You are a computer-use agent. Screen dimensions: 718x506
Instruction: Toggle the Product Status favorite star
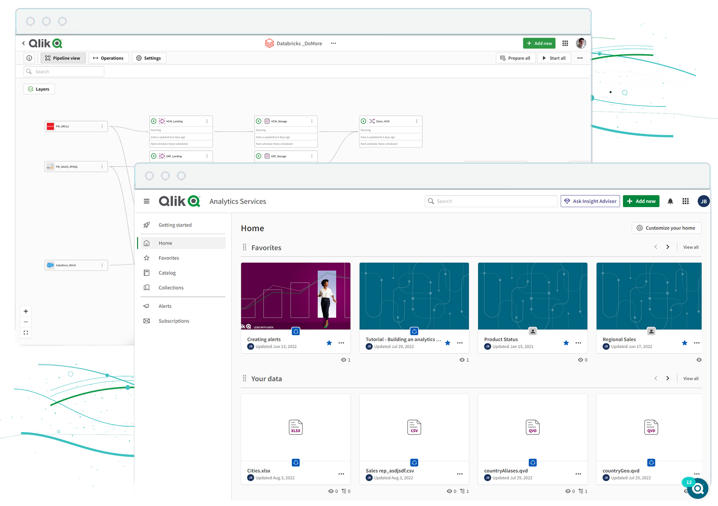tap(566, 343)
